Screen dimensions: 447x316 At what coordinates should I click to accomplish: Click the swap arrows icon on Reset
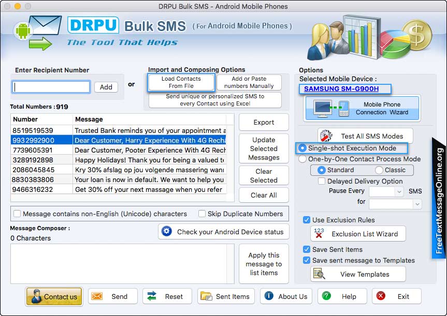click(152, 296)
